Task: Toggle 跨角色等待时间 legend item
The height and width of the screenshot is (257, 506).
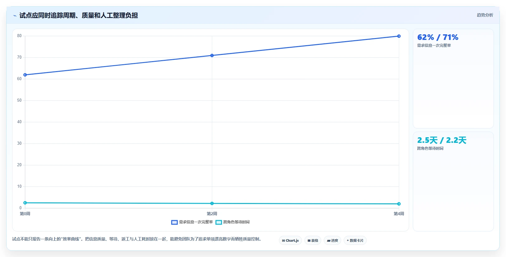Action: 232,222
